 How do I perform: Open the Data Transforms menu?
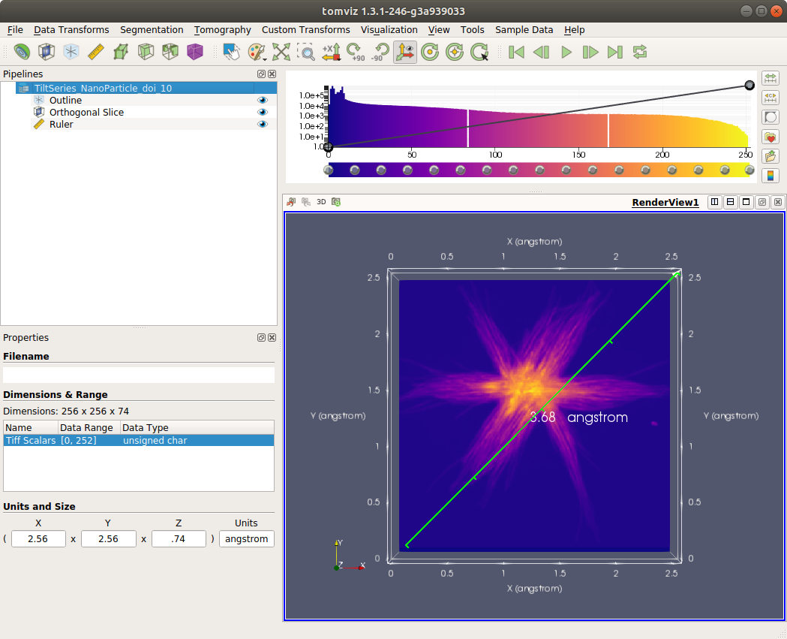(71, 30)
